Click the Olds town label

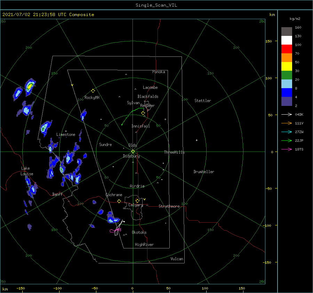coord(133,145)
